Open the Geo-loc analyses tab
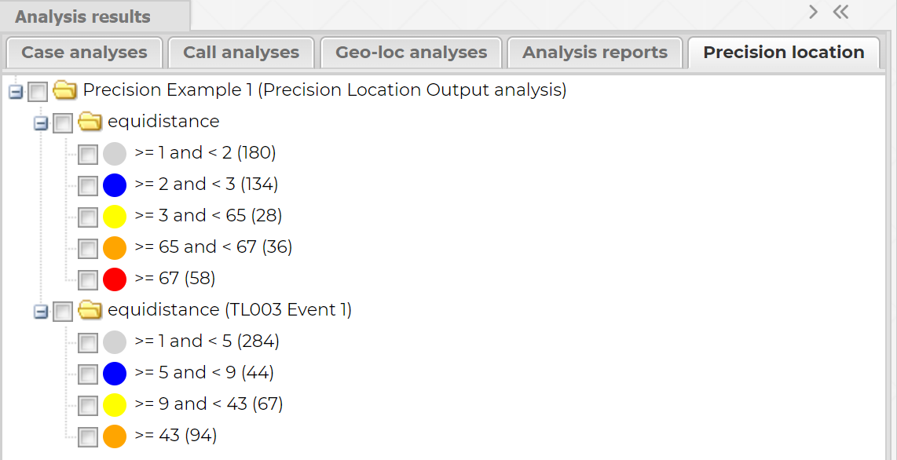This screenshot has width=897, height=460. [411, 53]
